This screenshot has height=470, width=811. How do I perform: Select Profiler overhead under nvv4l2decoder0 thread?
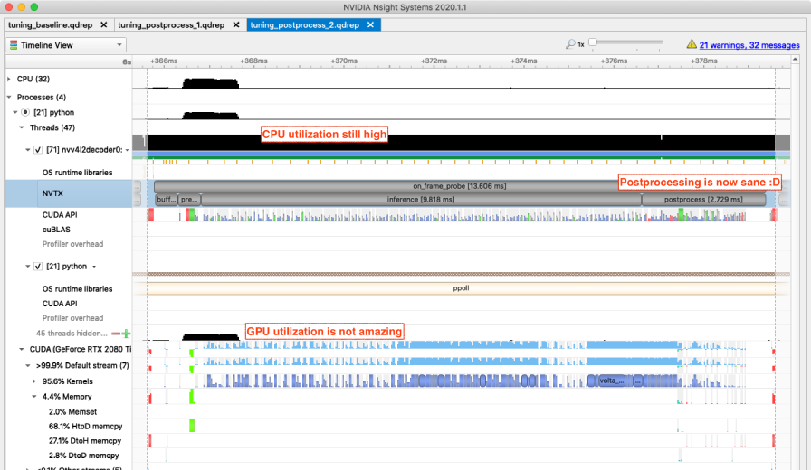(x=72, y=244)
